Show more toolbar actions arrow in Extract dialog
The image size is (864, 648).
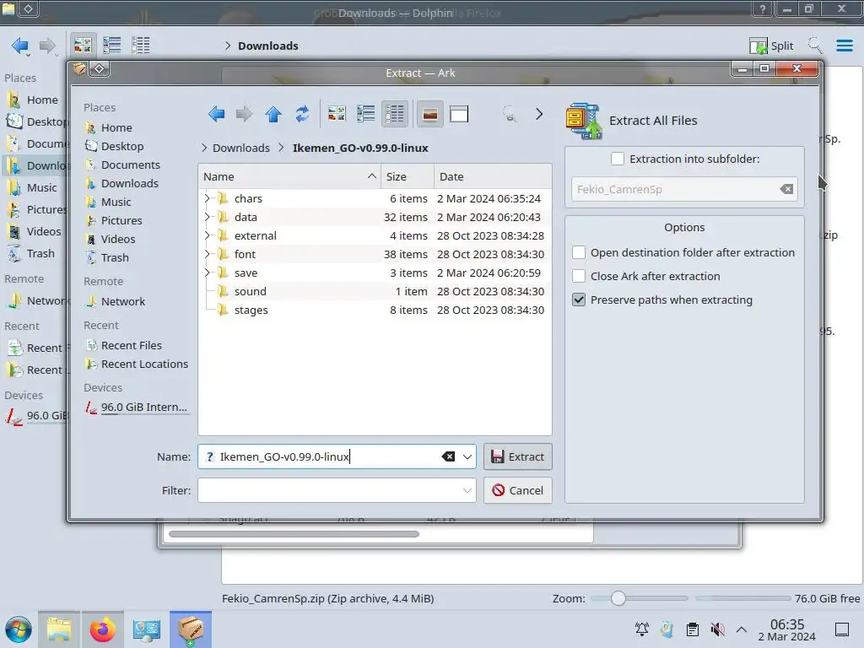click(539, 114)
